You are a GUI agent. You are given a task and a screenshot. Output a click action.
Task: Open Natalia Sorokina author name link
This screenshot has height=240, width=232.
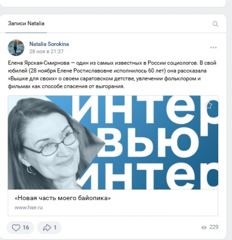click(49, 44)
